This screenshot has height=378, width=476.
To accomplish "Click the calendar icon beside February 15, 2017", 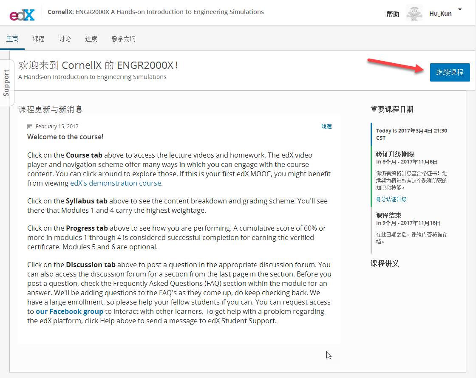I will click(x=30, y=127).
